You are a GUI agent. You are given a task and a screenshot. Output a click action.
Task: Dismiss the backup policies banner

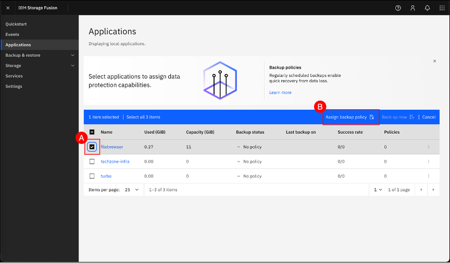coord(434,61)
